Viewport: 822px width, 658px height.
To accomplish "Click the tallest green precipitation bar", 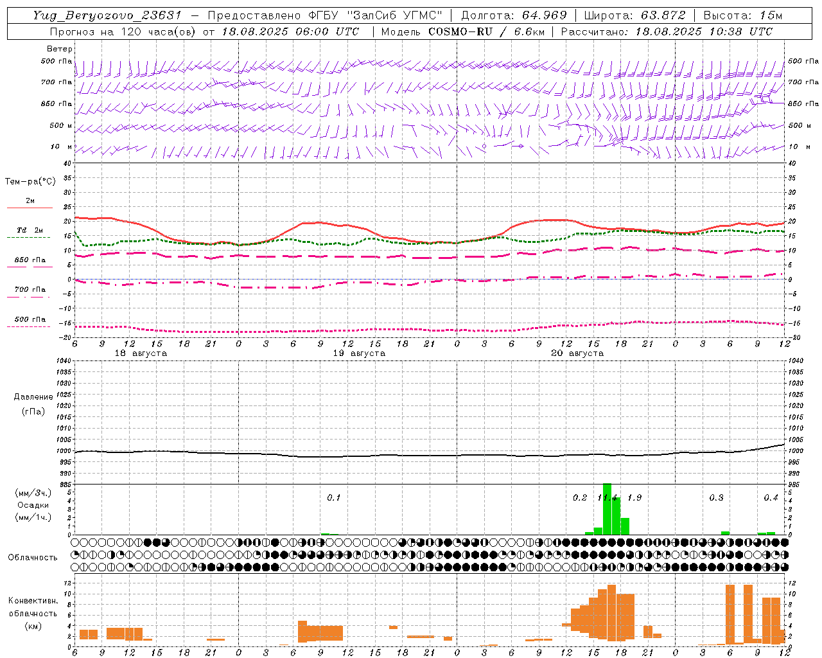I will tap(607, 509).
